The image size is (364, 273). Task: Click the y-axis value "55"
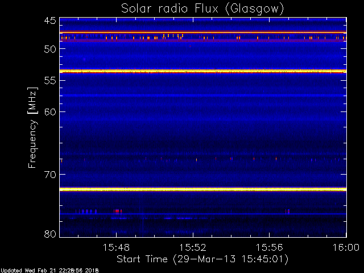coord(50,81)
